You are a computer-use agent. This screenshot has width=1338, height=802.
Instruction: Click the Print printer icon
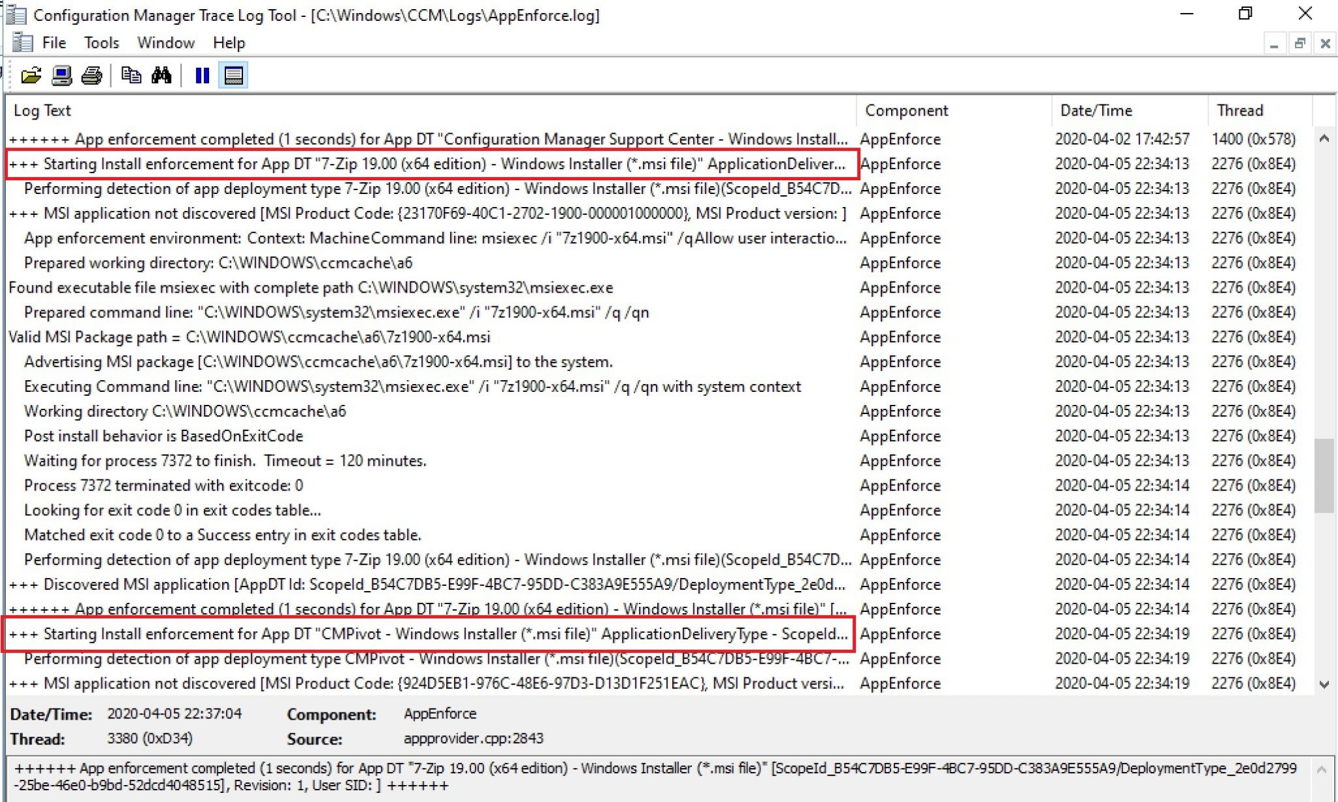pos(91,76)
